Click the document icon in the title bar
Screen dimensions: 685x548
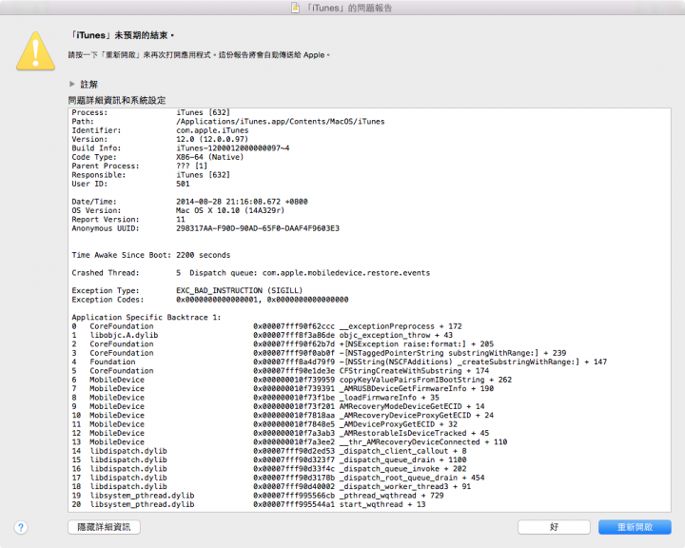295,8
